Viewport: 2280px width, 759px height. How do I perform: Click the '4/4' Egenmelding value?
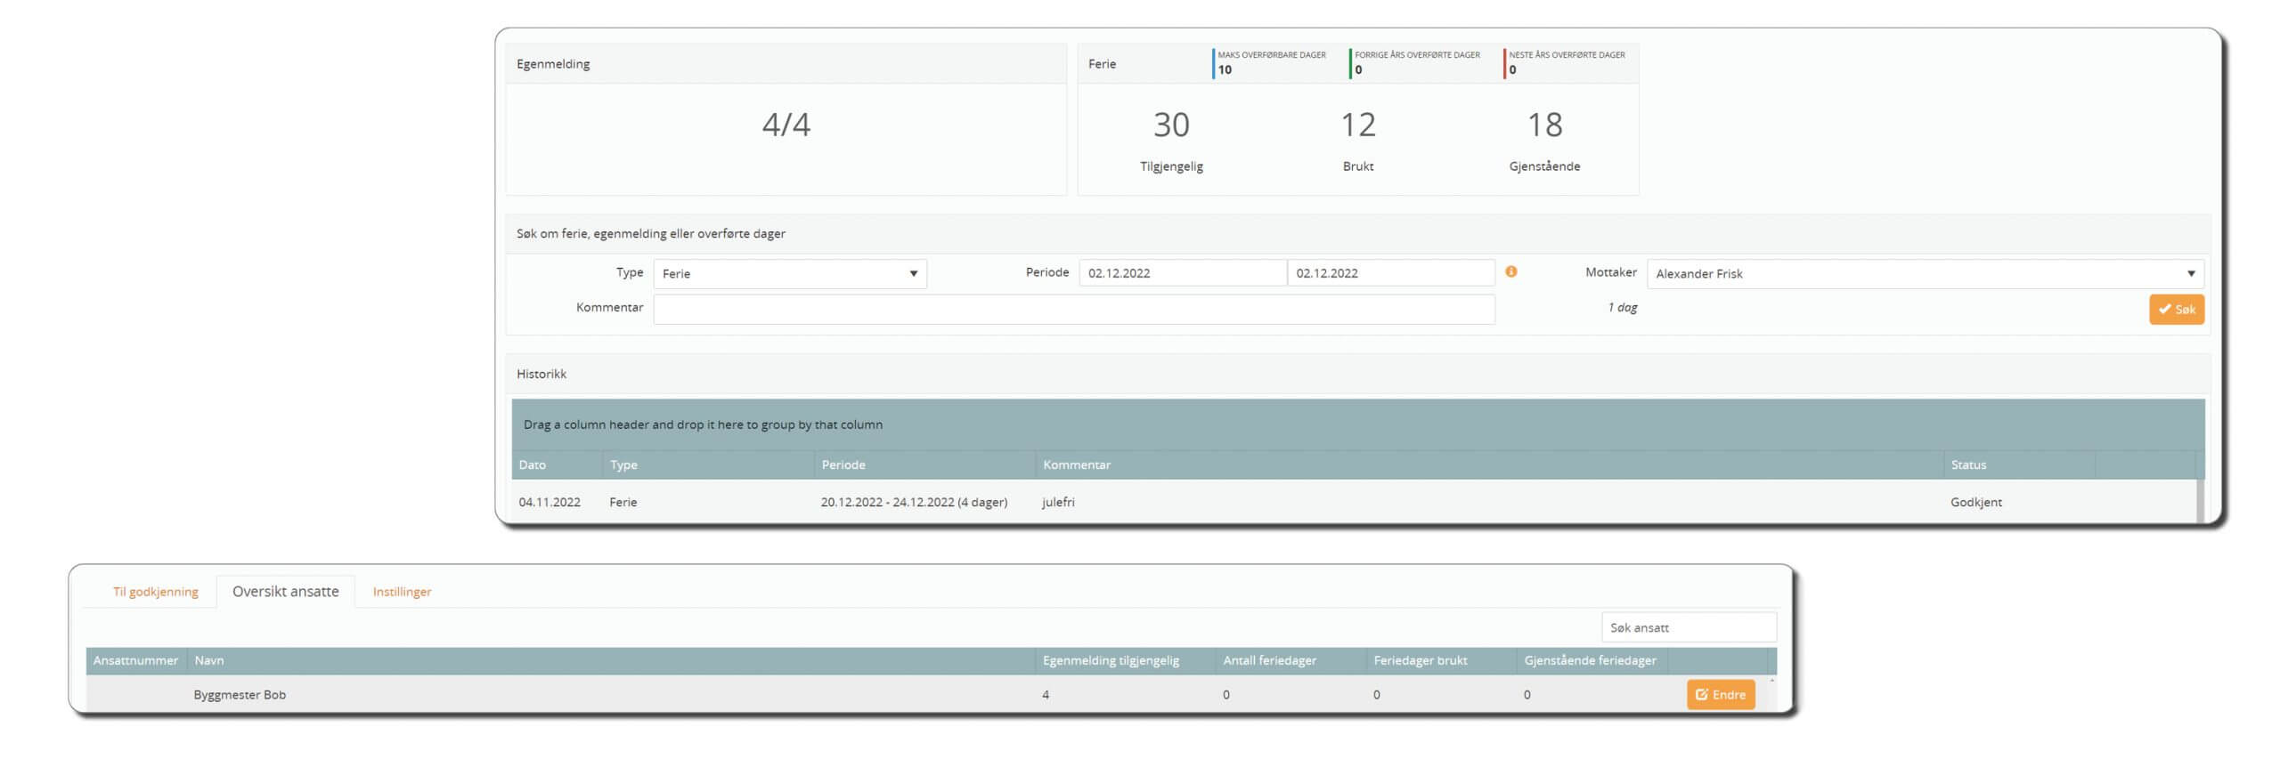pyautogui.click(x=786, y=125)
